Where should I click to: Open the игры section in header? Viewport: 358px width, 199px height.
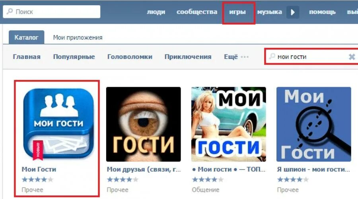pos(237,12)
